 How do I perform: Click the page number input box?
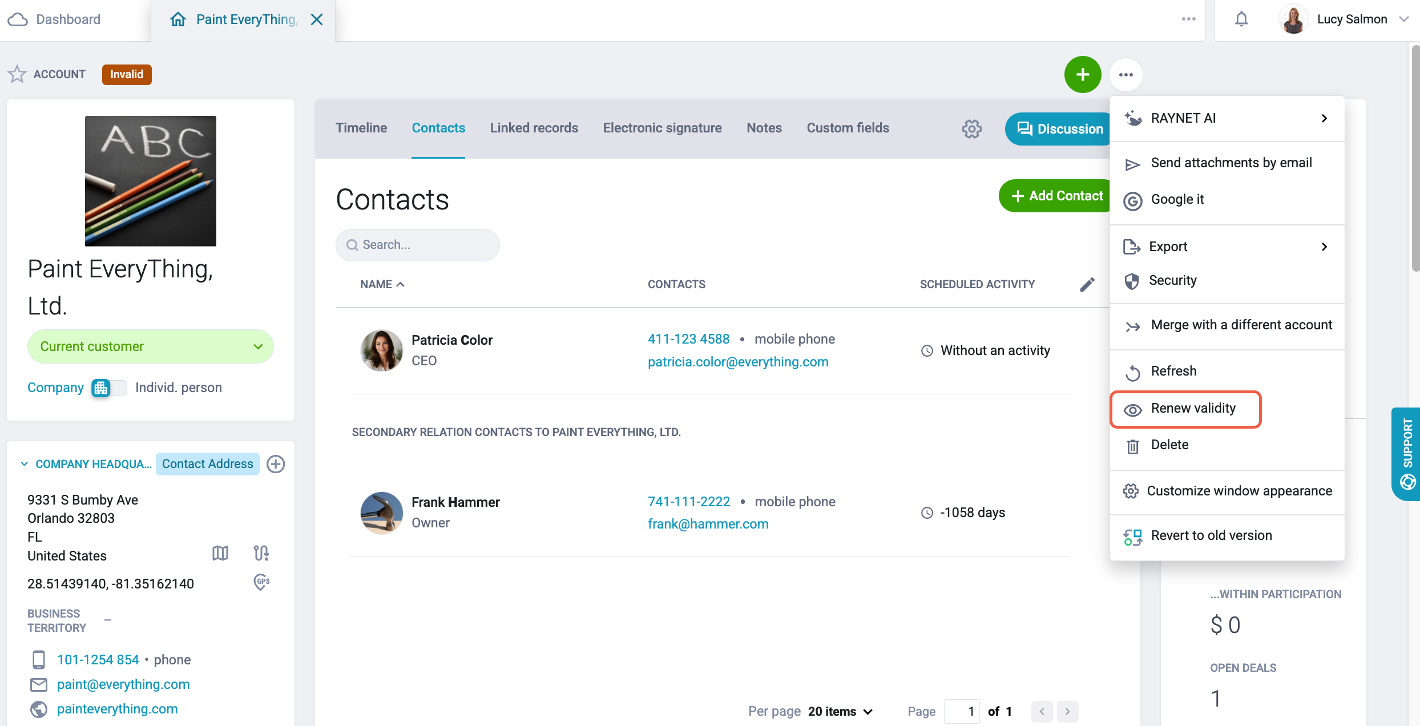coord(962,711)
